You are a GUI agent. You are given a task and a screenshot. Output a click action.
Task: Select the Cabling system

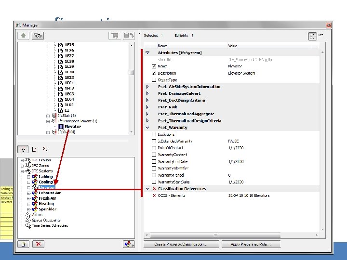[46, 176]
